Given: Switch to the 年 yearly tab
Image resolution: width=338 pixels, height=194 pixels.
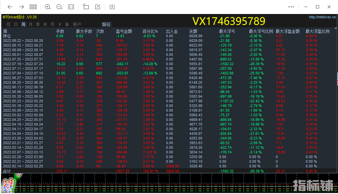Looking at the screenshot, I should pyautogui.click(x=45, y=24).
